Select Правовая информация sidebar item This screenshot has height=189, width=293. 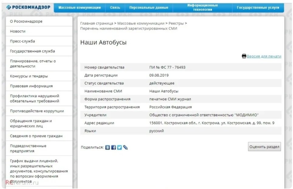[x=39, y=86]
